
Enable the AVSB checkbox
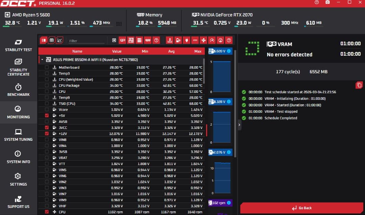47,122
